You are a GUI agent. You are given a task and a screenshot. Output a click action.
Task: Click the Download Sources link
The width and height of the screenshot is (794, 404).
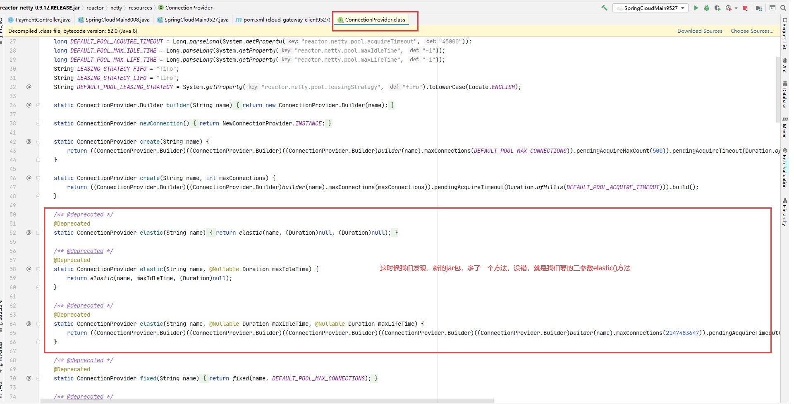(x=700, y=31)
